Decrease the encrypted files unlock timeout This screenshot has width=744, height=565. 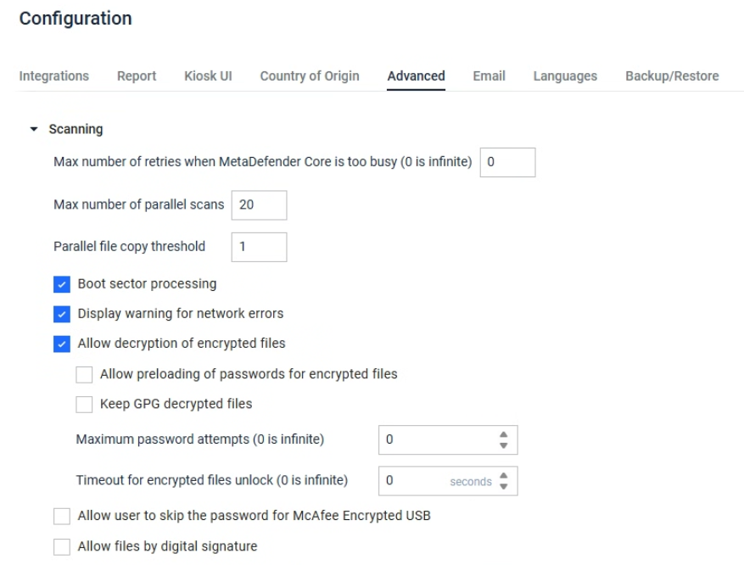502,485
